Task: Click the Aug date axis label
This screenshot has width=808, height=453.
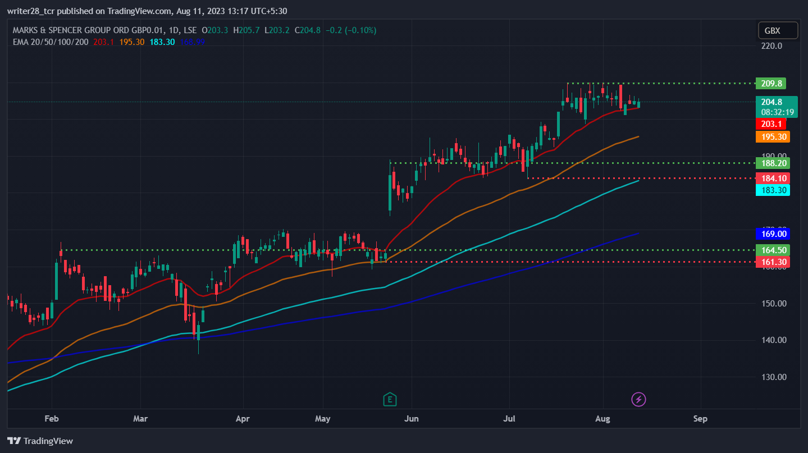Action: coord(602,419)
